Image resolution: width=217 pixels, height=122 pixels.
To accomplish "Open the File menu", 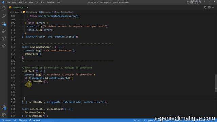I will (x=8, y=2).
